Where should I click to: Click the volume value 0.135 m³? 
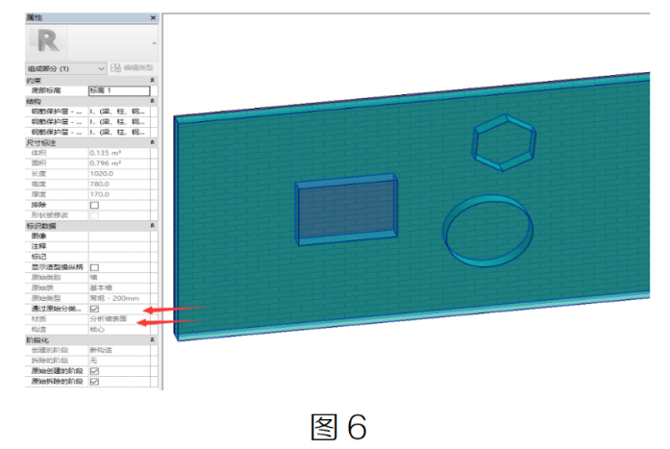(106, 153)
